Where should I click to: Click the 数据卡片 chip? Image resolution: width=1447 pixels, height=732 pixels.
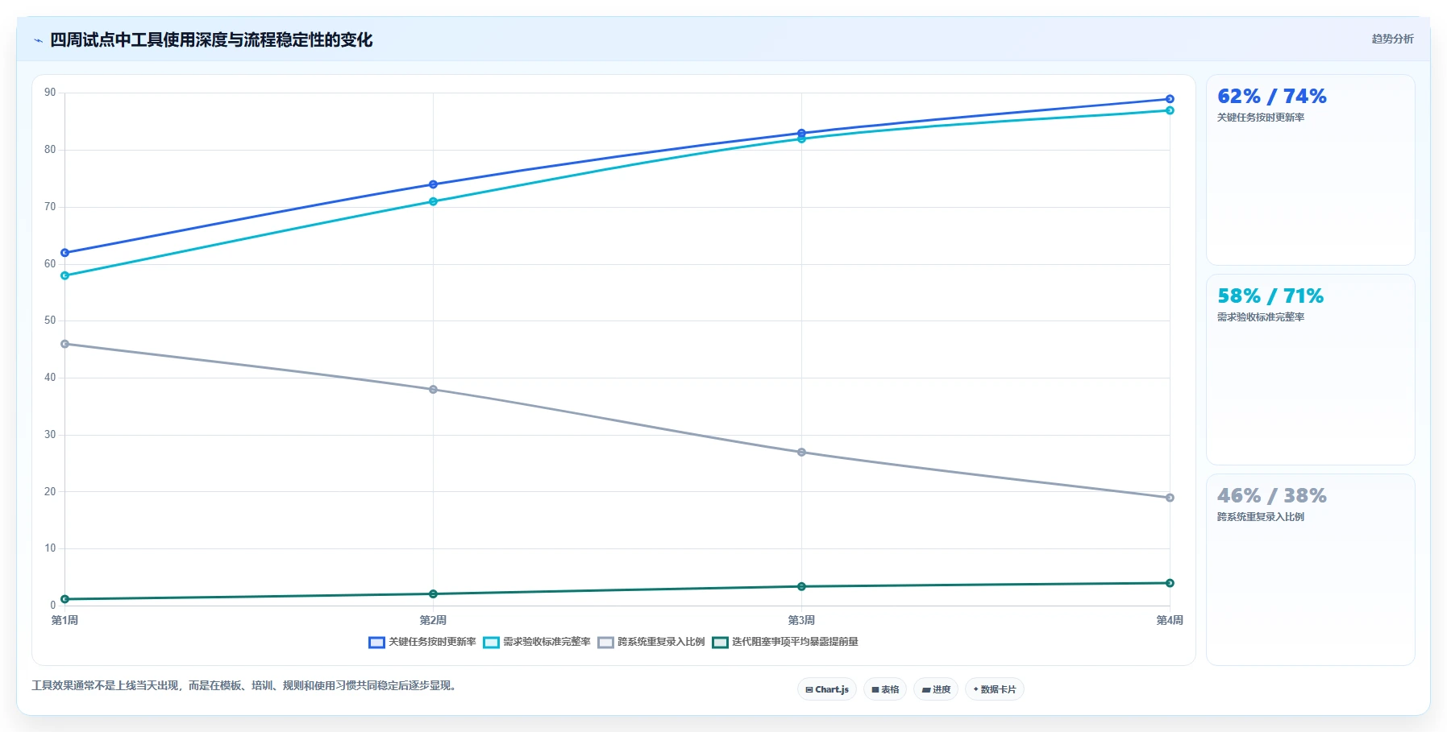tap(995, 689)
